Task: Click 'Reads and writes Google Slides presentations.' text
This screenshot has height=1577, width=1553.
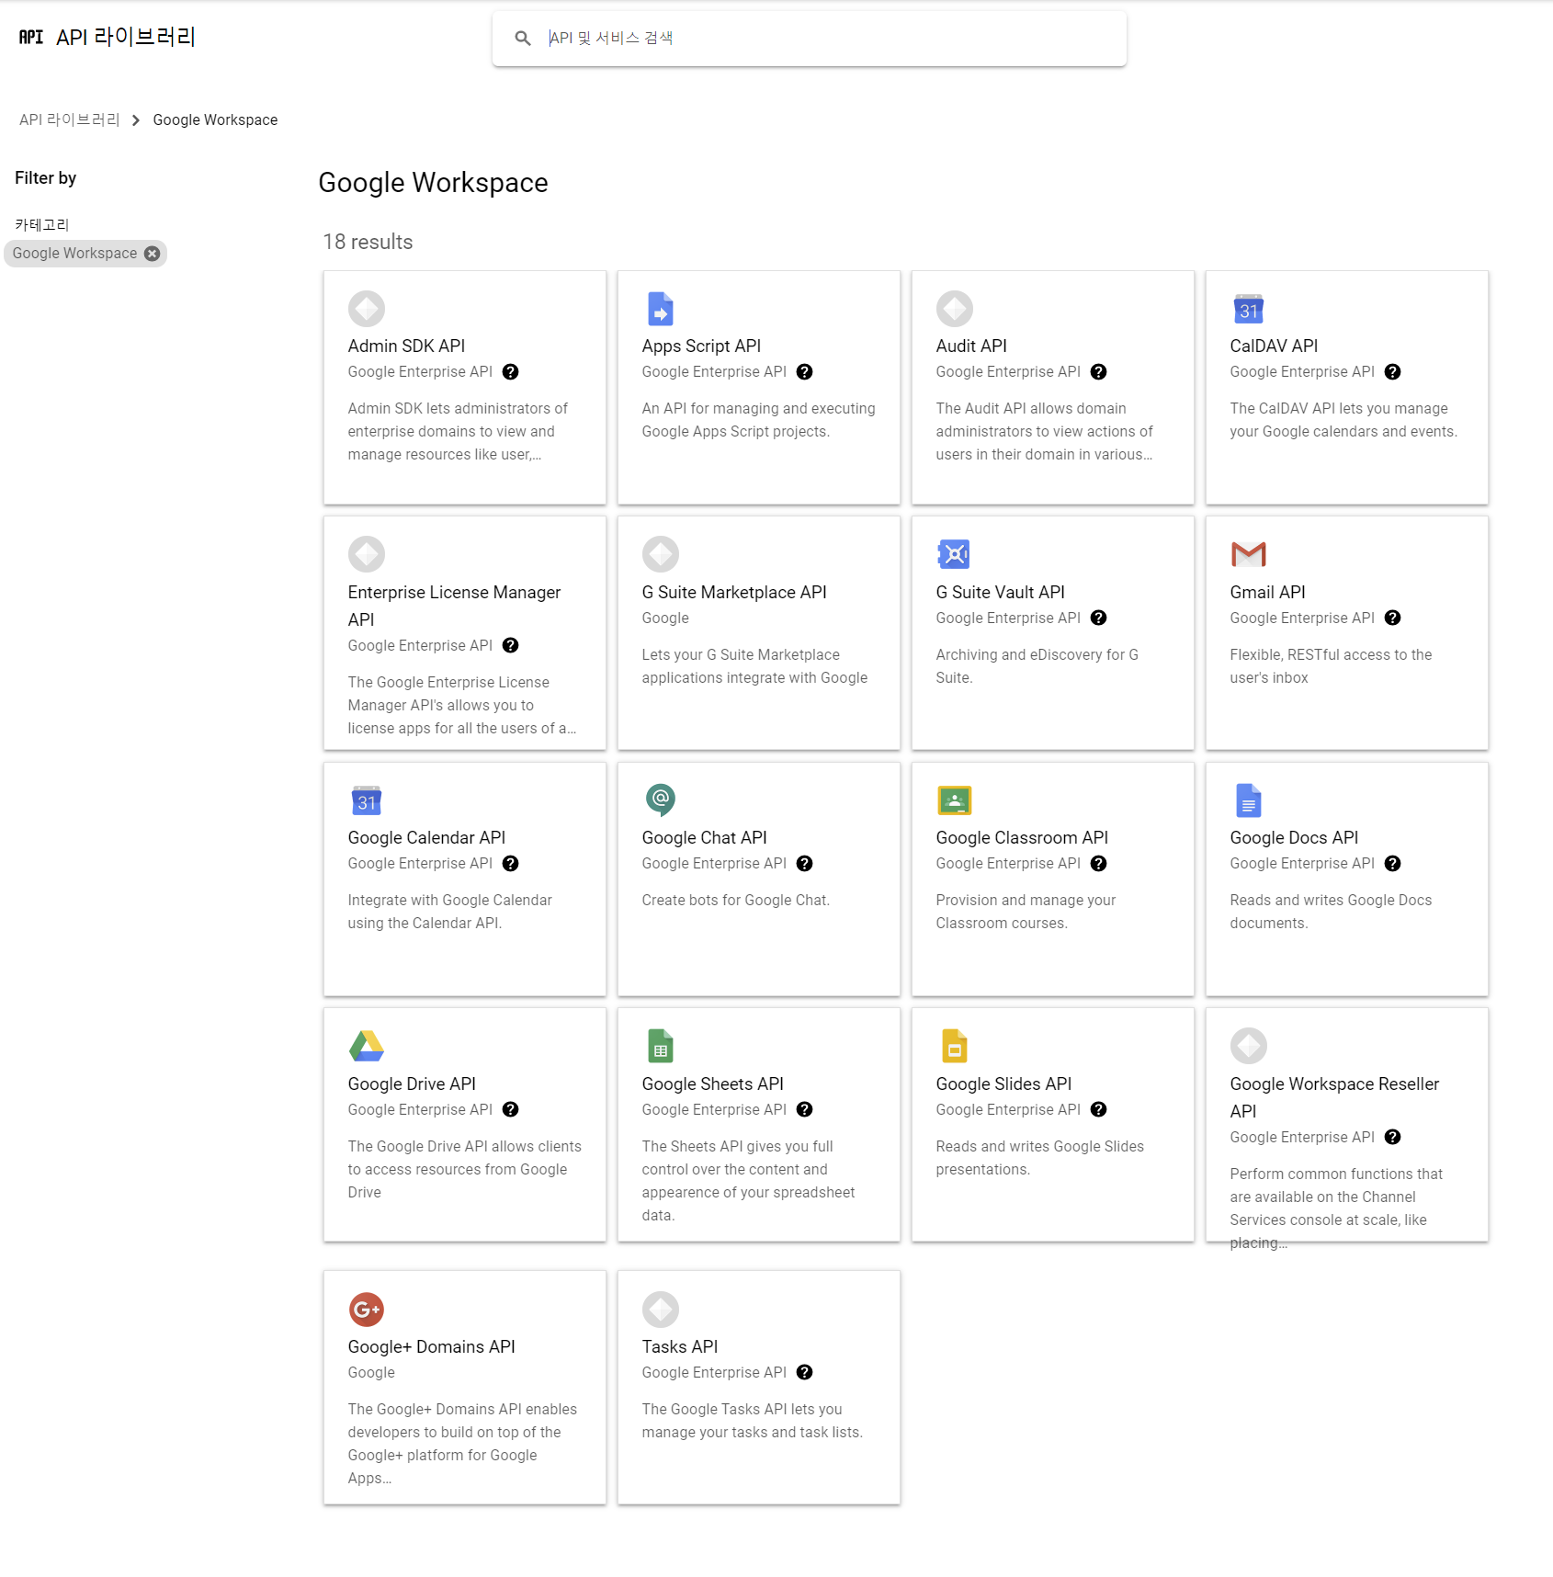Action: (x=1039, y=1158)
